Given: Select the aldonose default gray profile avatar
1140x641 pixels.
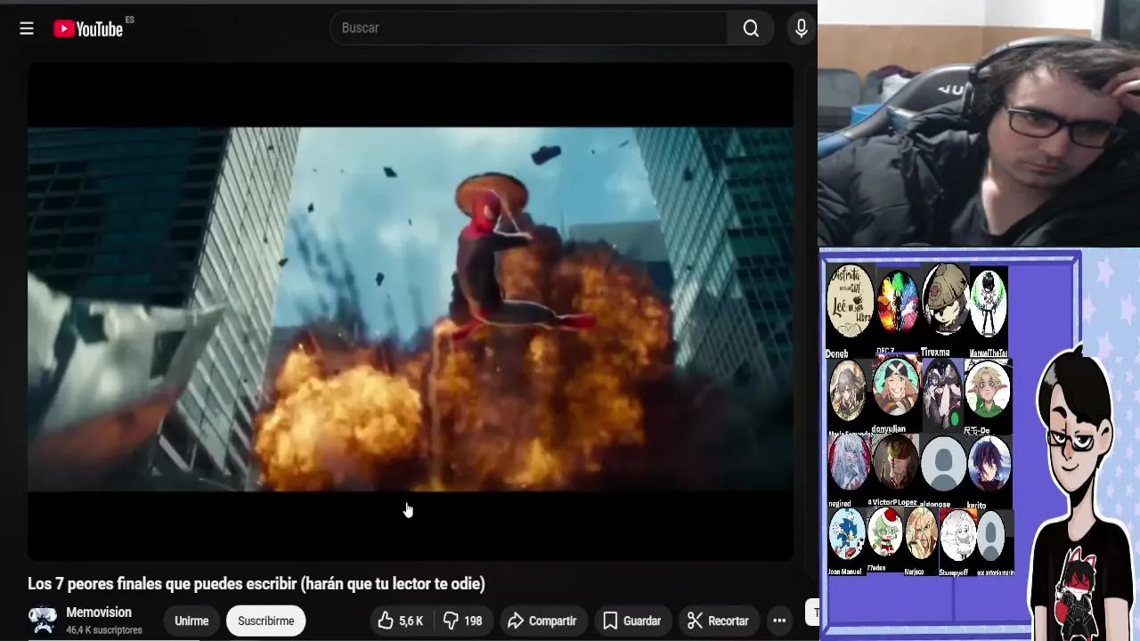Looking at the screenshot, I should point(943,464).
